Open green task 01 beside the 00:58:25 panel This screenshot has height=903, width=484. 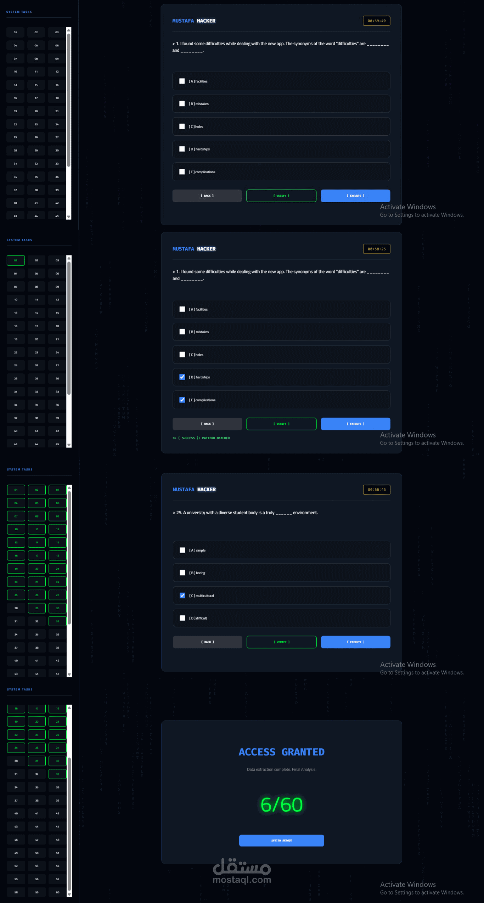(x=16, y=260)
